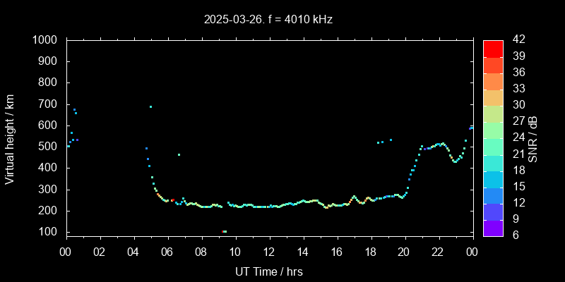
Task: Click the blue 12–15 dB colorbar swatch
Action: [493, 195]
